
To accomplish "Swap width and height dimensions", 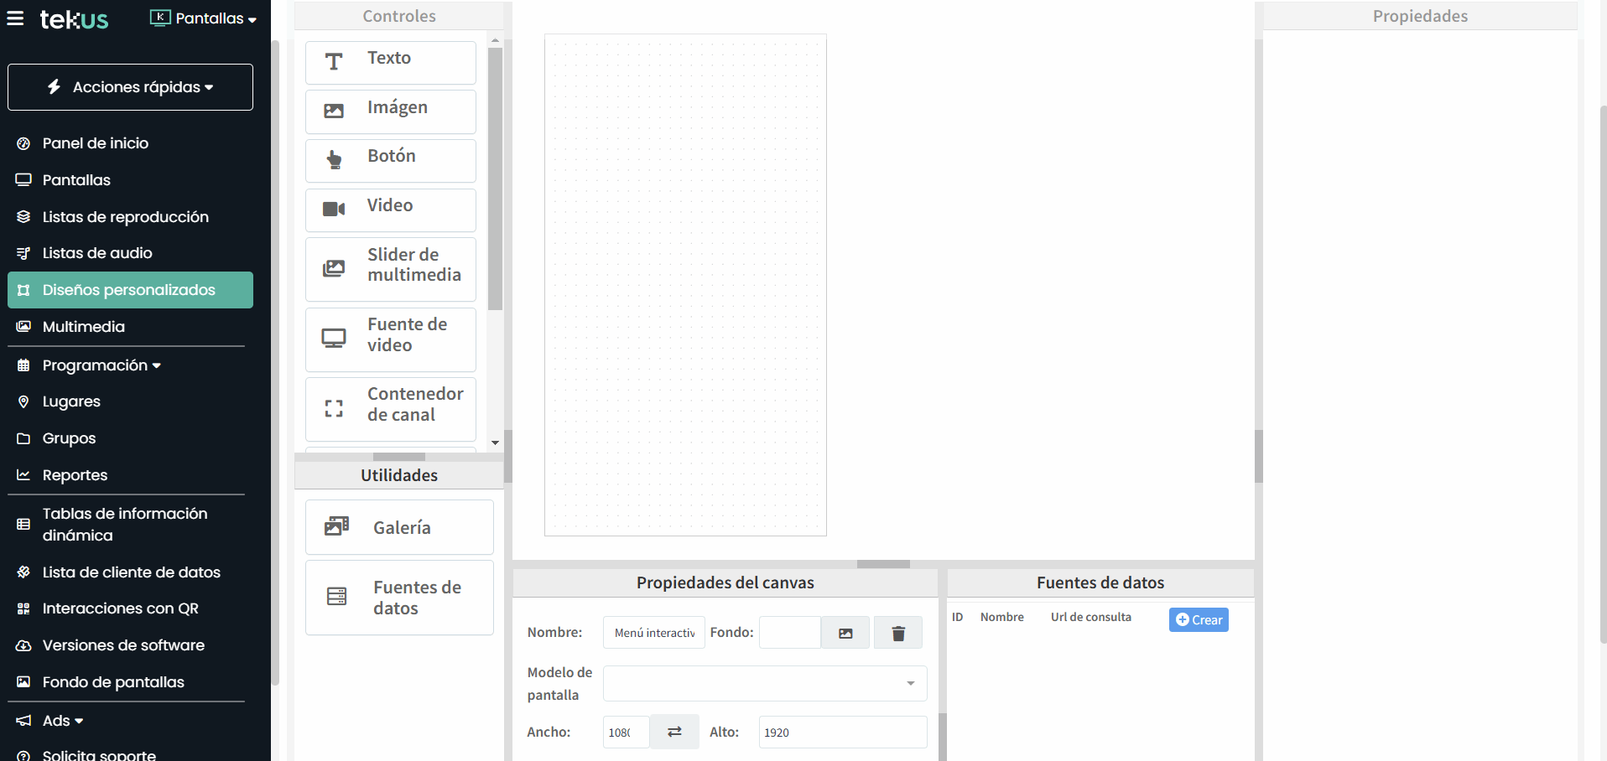I will coord(674,732).
